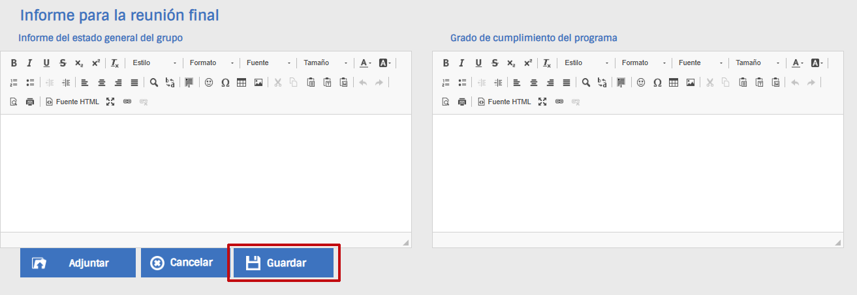
Task: Switch left editor to Fuente HTML view
Action: [72, 102]
